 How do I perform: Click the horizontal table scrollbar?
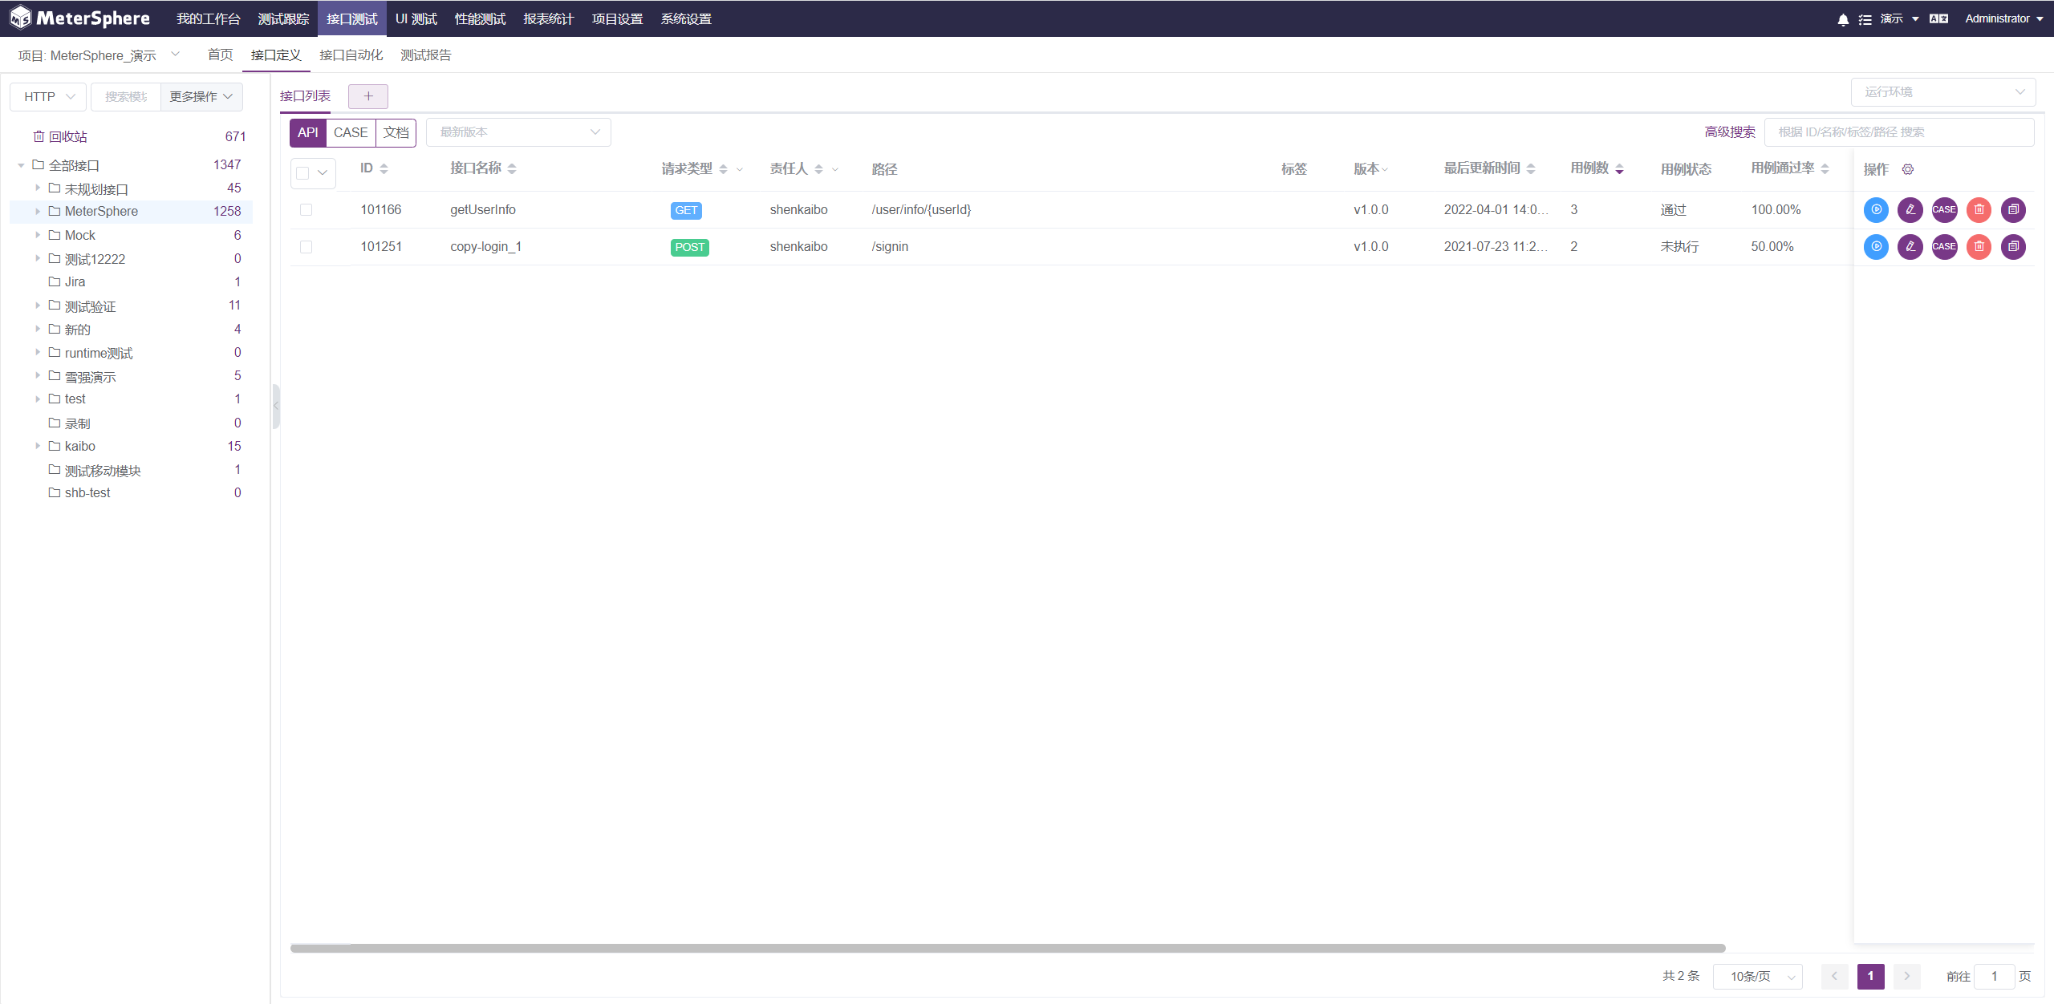tap(1007, 948)
